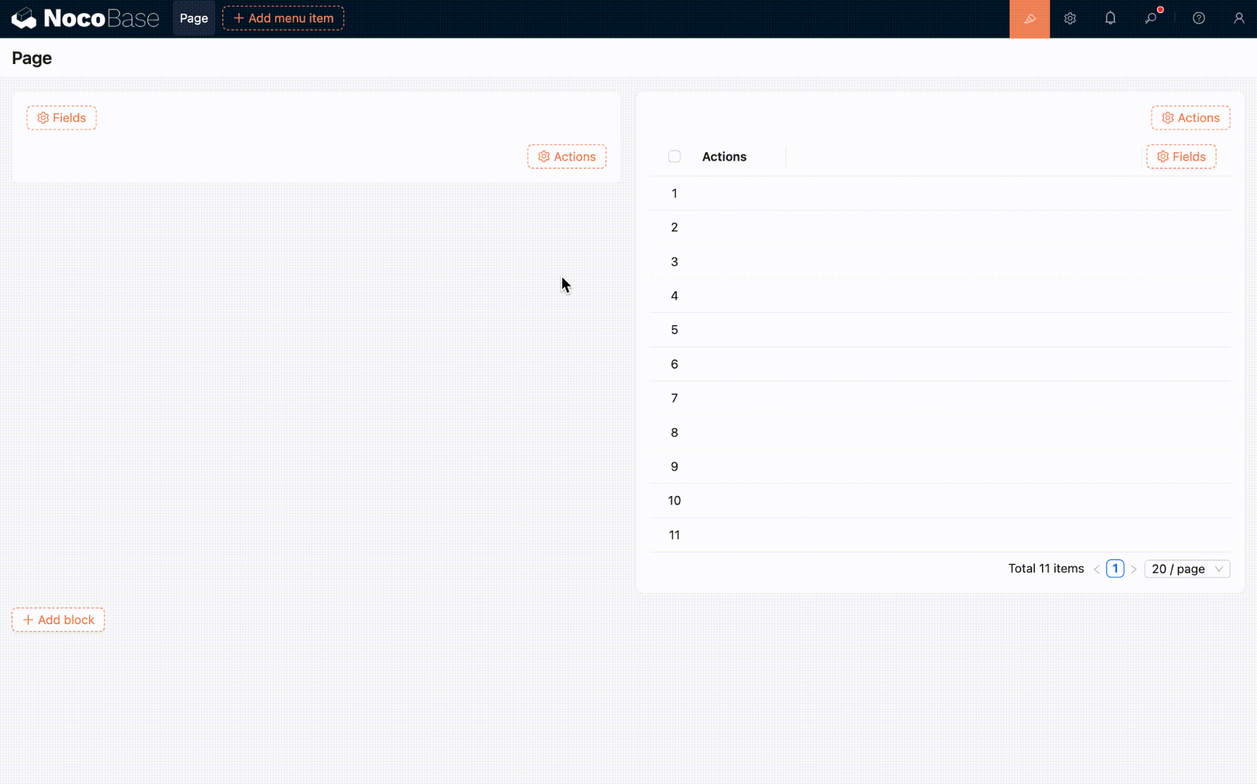
Task: Expand the 20 / page size dropdown
Action: (1187, 569)
